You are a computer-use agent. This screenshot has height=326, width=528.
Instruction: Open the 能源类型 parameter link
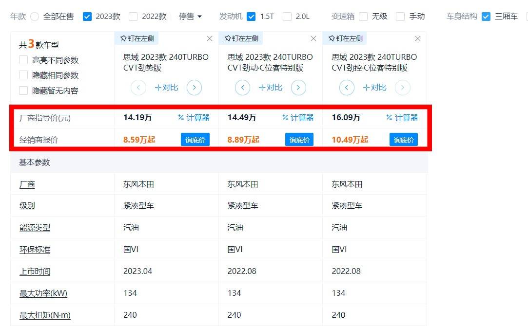[35, 228]
